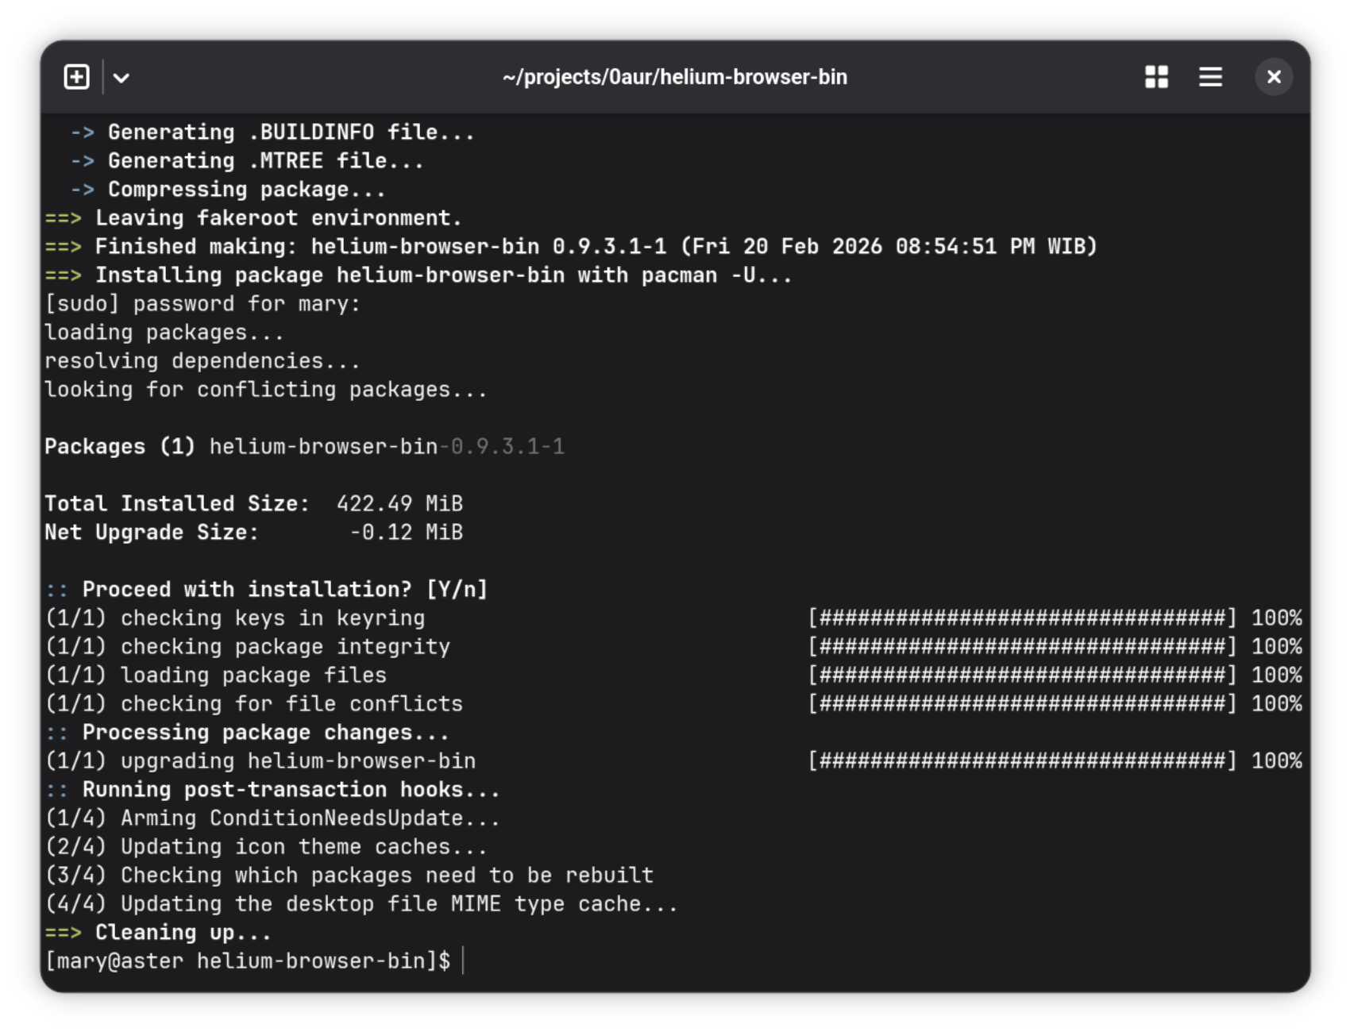Click the 'Finished making' output line

(x=596, y=247)
